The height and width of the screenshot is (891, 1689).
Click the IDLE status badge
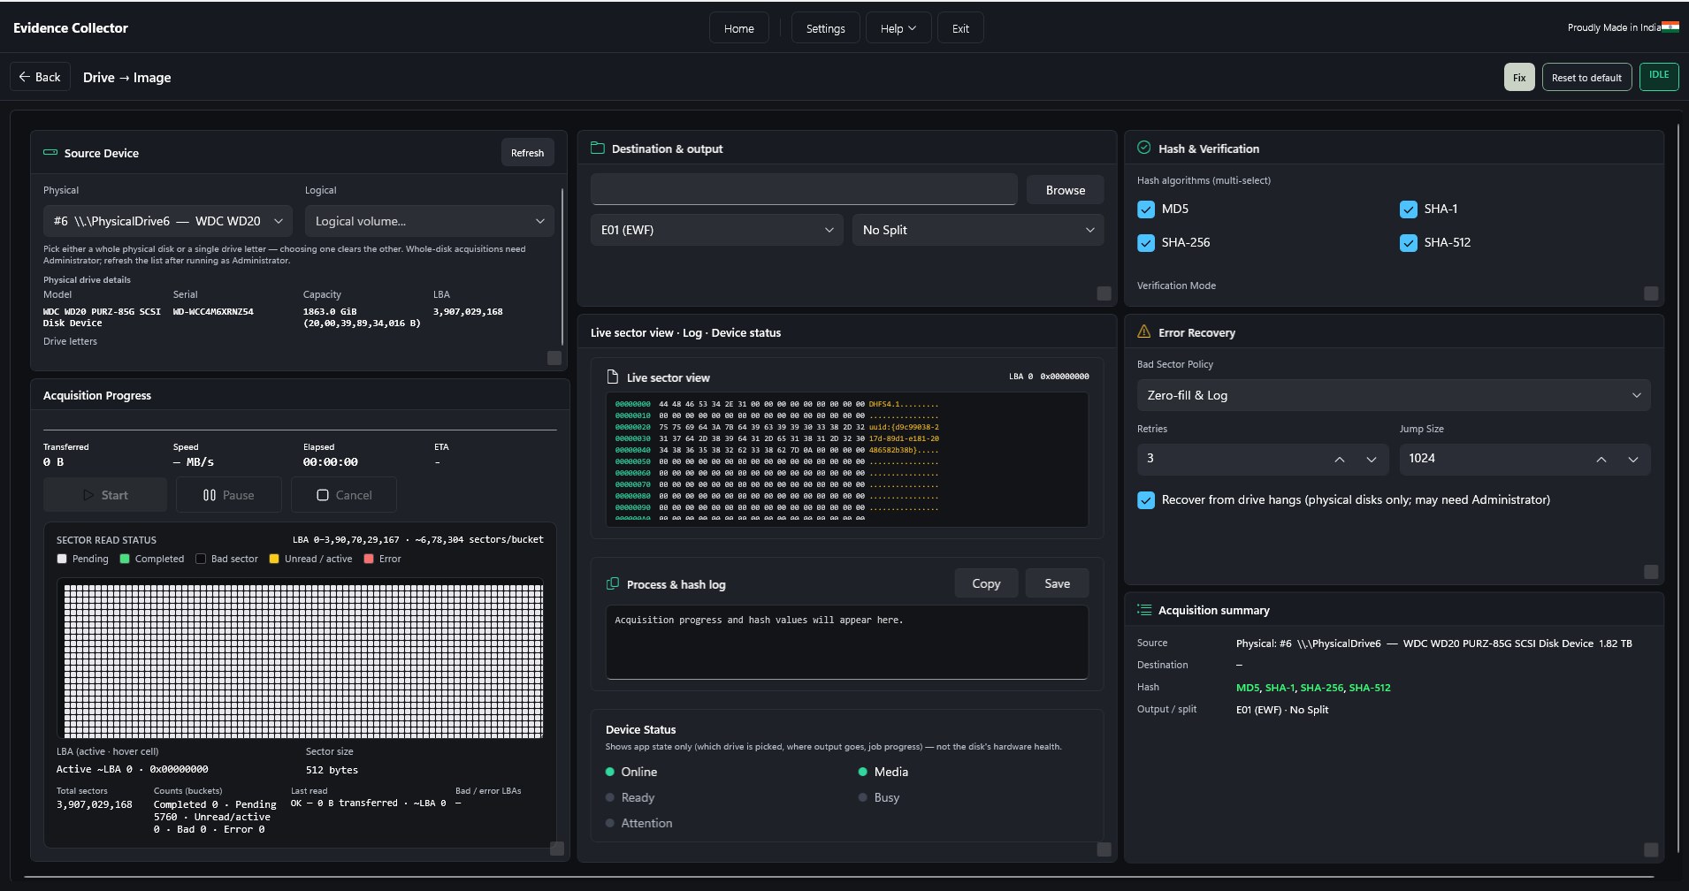tap(1659, 76)
